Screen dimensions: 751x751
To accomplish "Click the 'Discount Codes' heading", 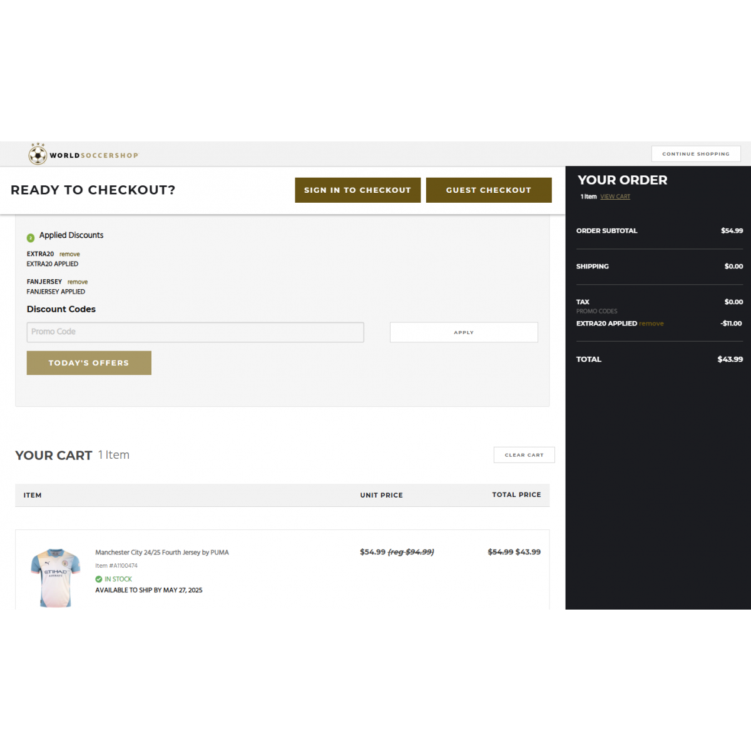I will 61,309.
